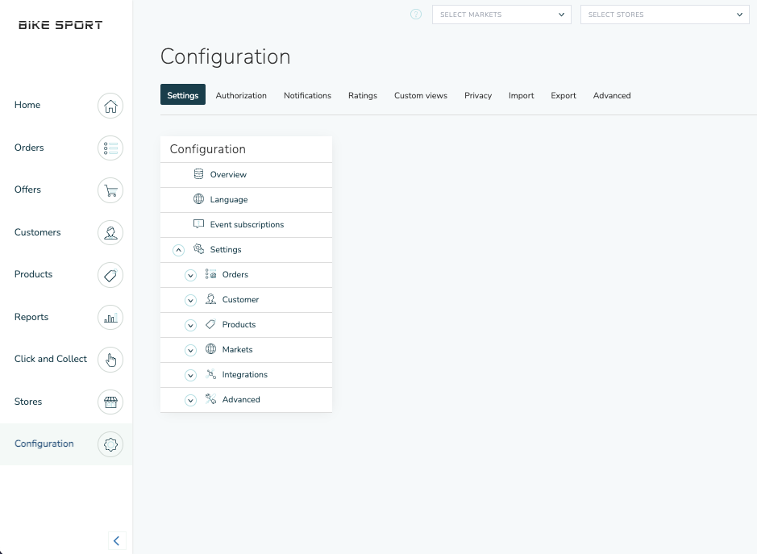The image size is (757, 554).
Task: Click the help question mark icon
Action: (416, 15)
